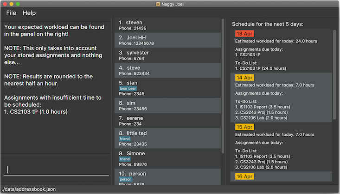The image size is (340, 194).
Task: Click the yellow 14 Apr date label
Action: (244, 78)
